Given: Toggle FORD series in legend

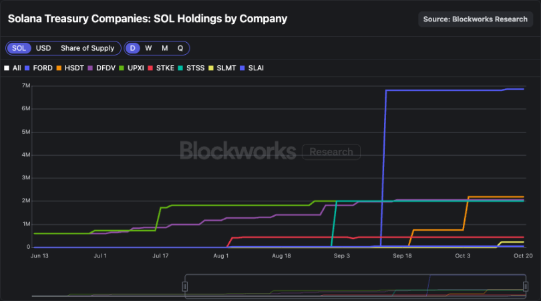Looking at the screenshot, I should [x=38, y=68].
